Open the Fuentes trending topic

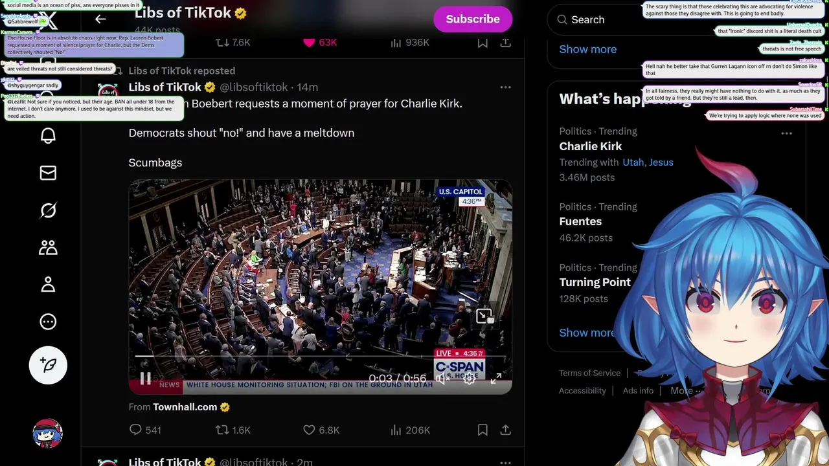(580, 221)
